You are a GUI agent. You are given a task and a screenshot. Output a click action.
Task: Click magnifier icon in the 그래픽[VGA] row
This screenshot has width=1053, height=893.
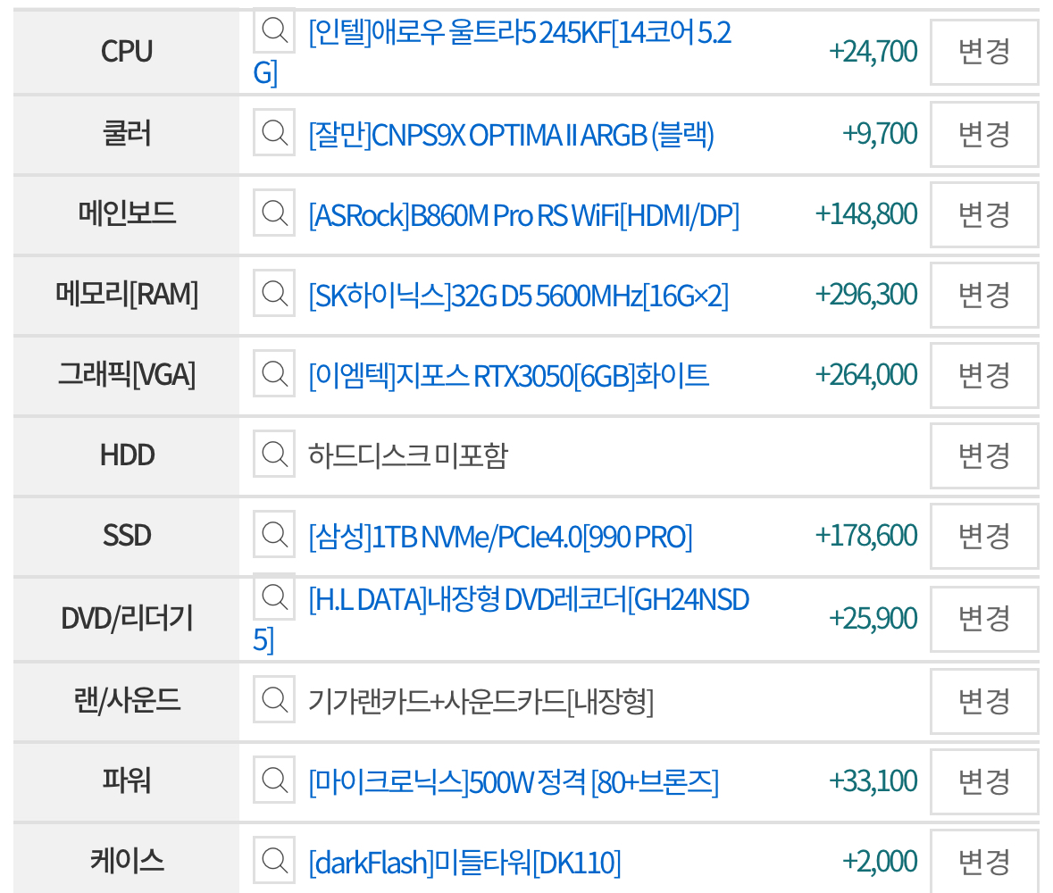click(274, 373)
